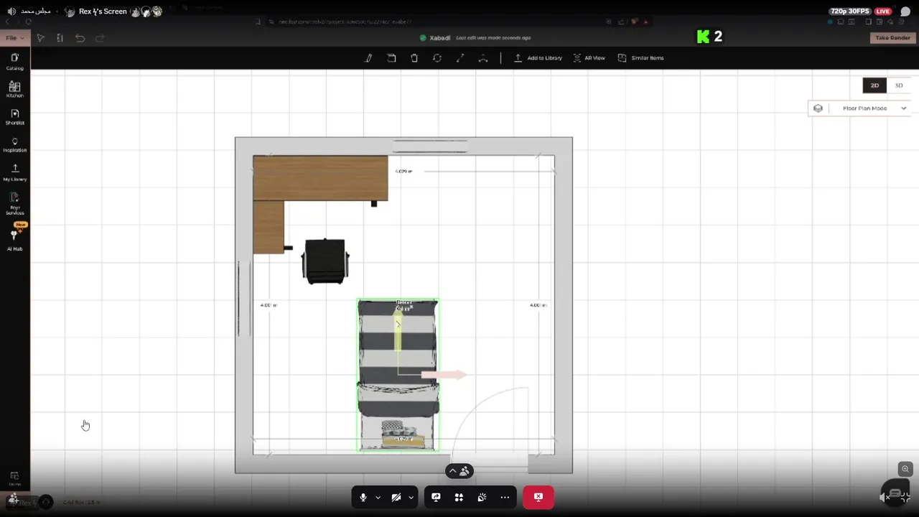Click the red disconnect call button
The image size is (919, 517).
(x=538, y=497)
